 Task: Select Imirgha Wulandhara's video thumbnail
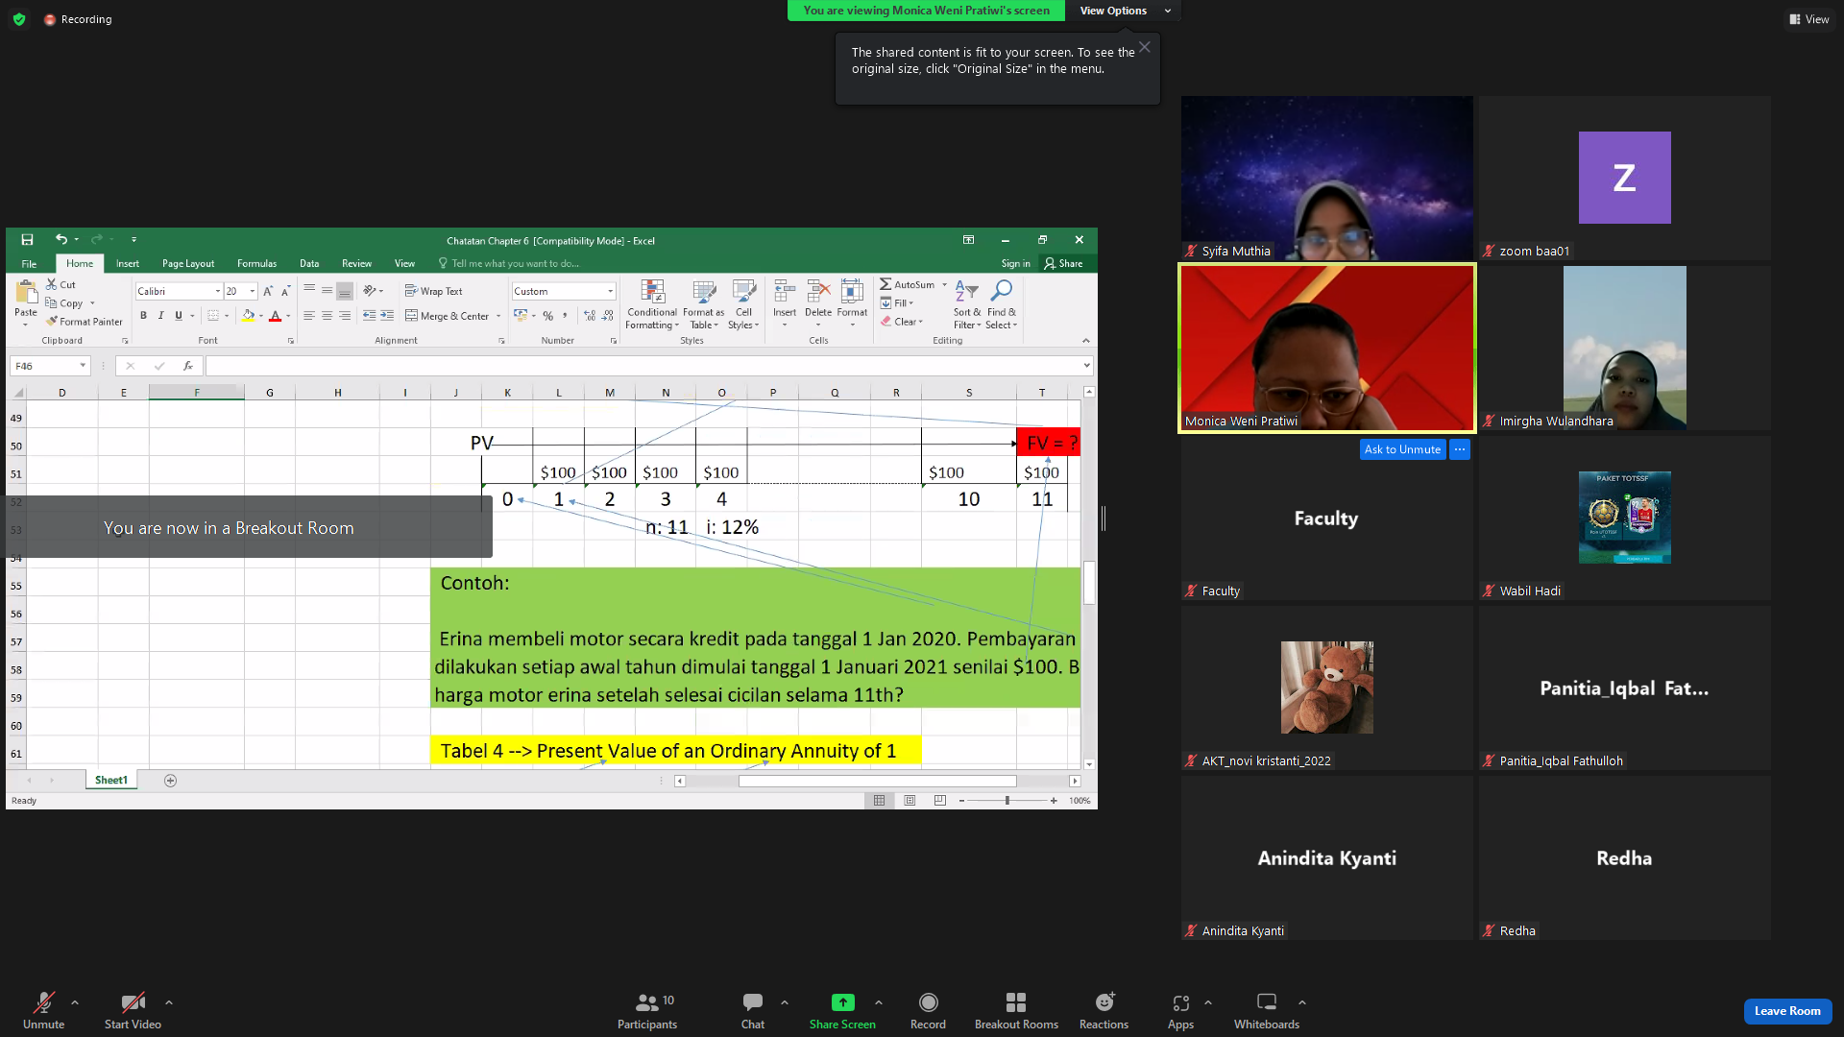(1624, 348)
